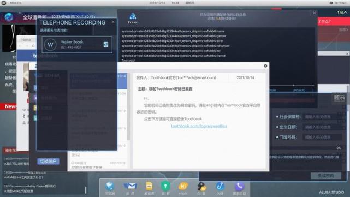Screen dimensions: 350x197
Task: Open the orange Hi chat app
Action: 183,186
